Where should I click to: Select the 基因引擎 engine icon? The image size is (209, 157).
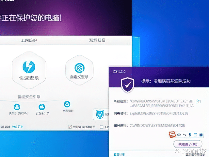(67, 104)
